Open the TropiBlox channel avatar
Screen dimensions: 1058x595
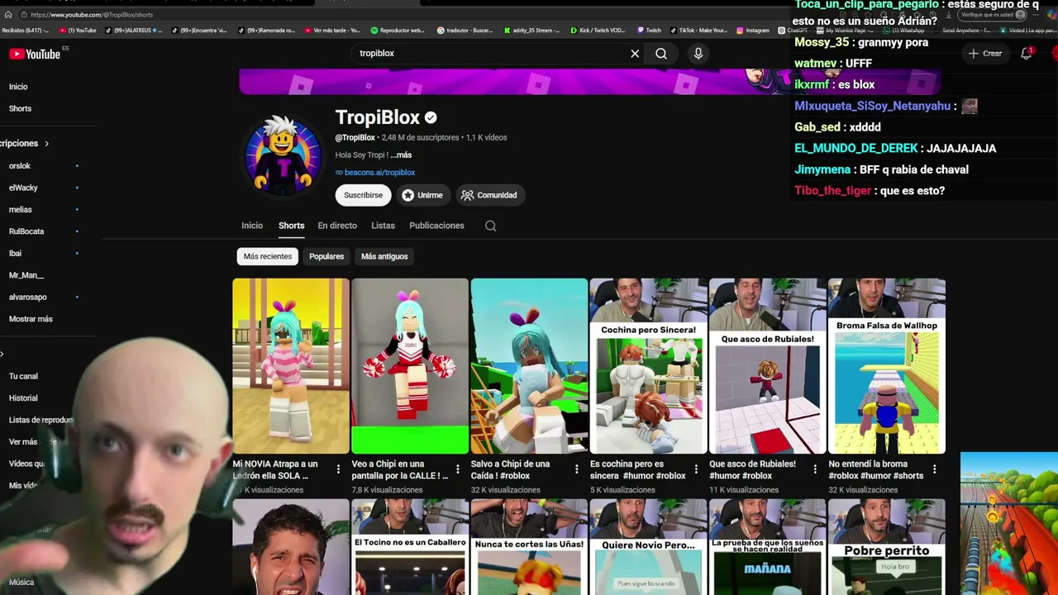click(x=283, y=155)
